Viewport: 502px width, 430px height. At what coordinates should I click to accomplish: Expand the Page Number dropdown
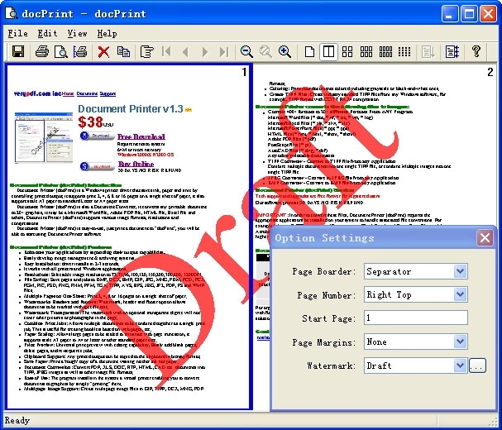(460, 294)
